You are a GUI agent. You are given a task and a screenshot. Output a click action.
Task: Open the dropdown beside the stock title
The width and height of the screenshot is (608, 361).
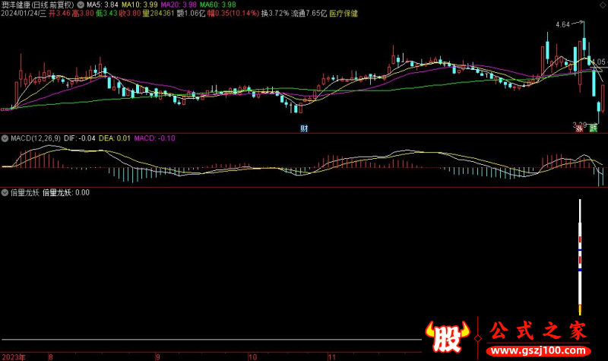81,5
